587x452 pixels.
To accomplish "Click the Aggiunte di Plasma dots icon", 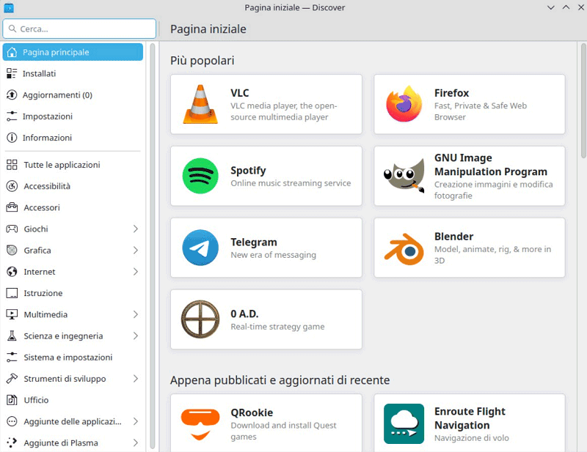I will coord(12,442).
